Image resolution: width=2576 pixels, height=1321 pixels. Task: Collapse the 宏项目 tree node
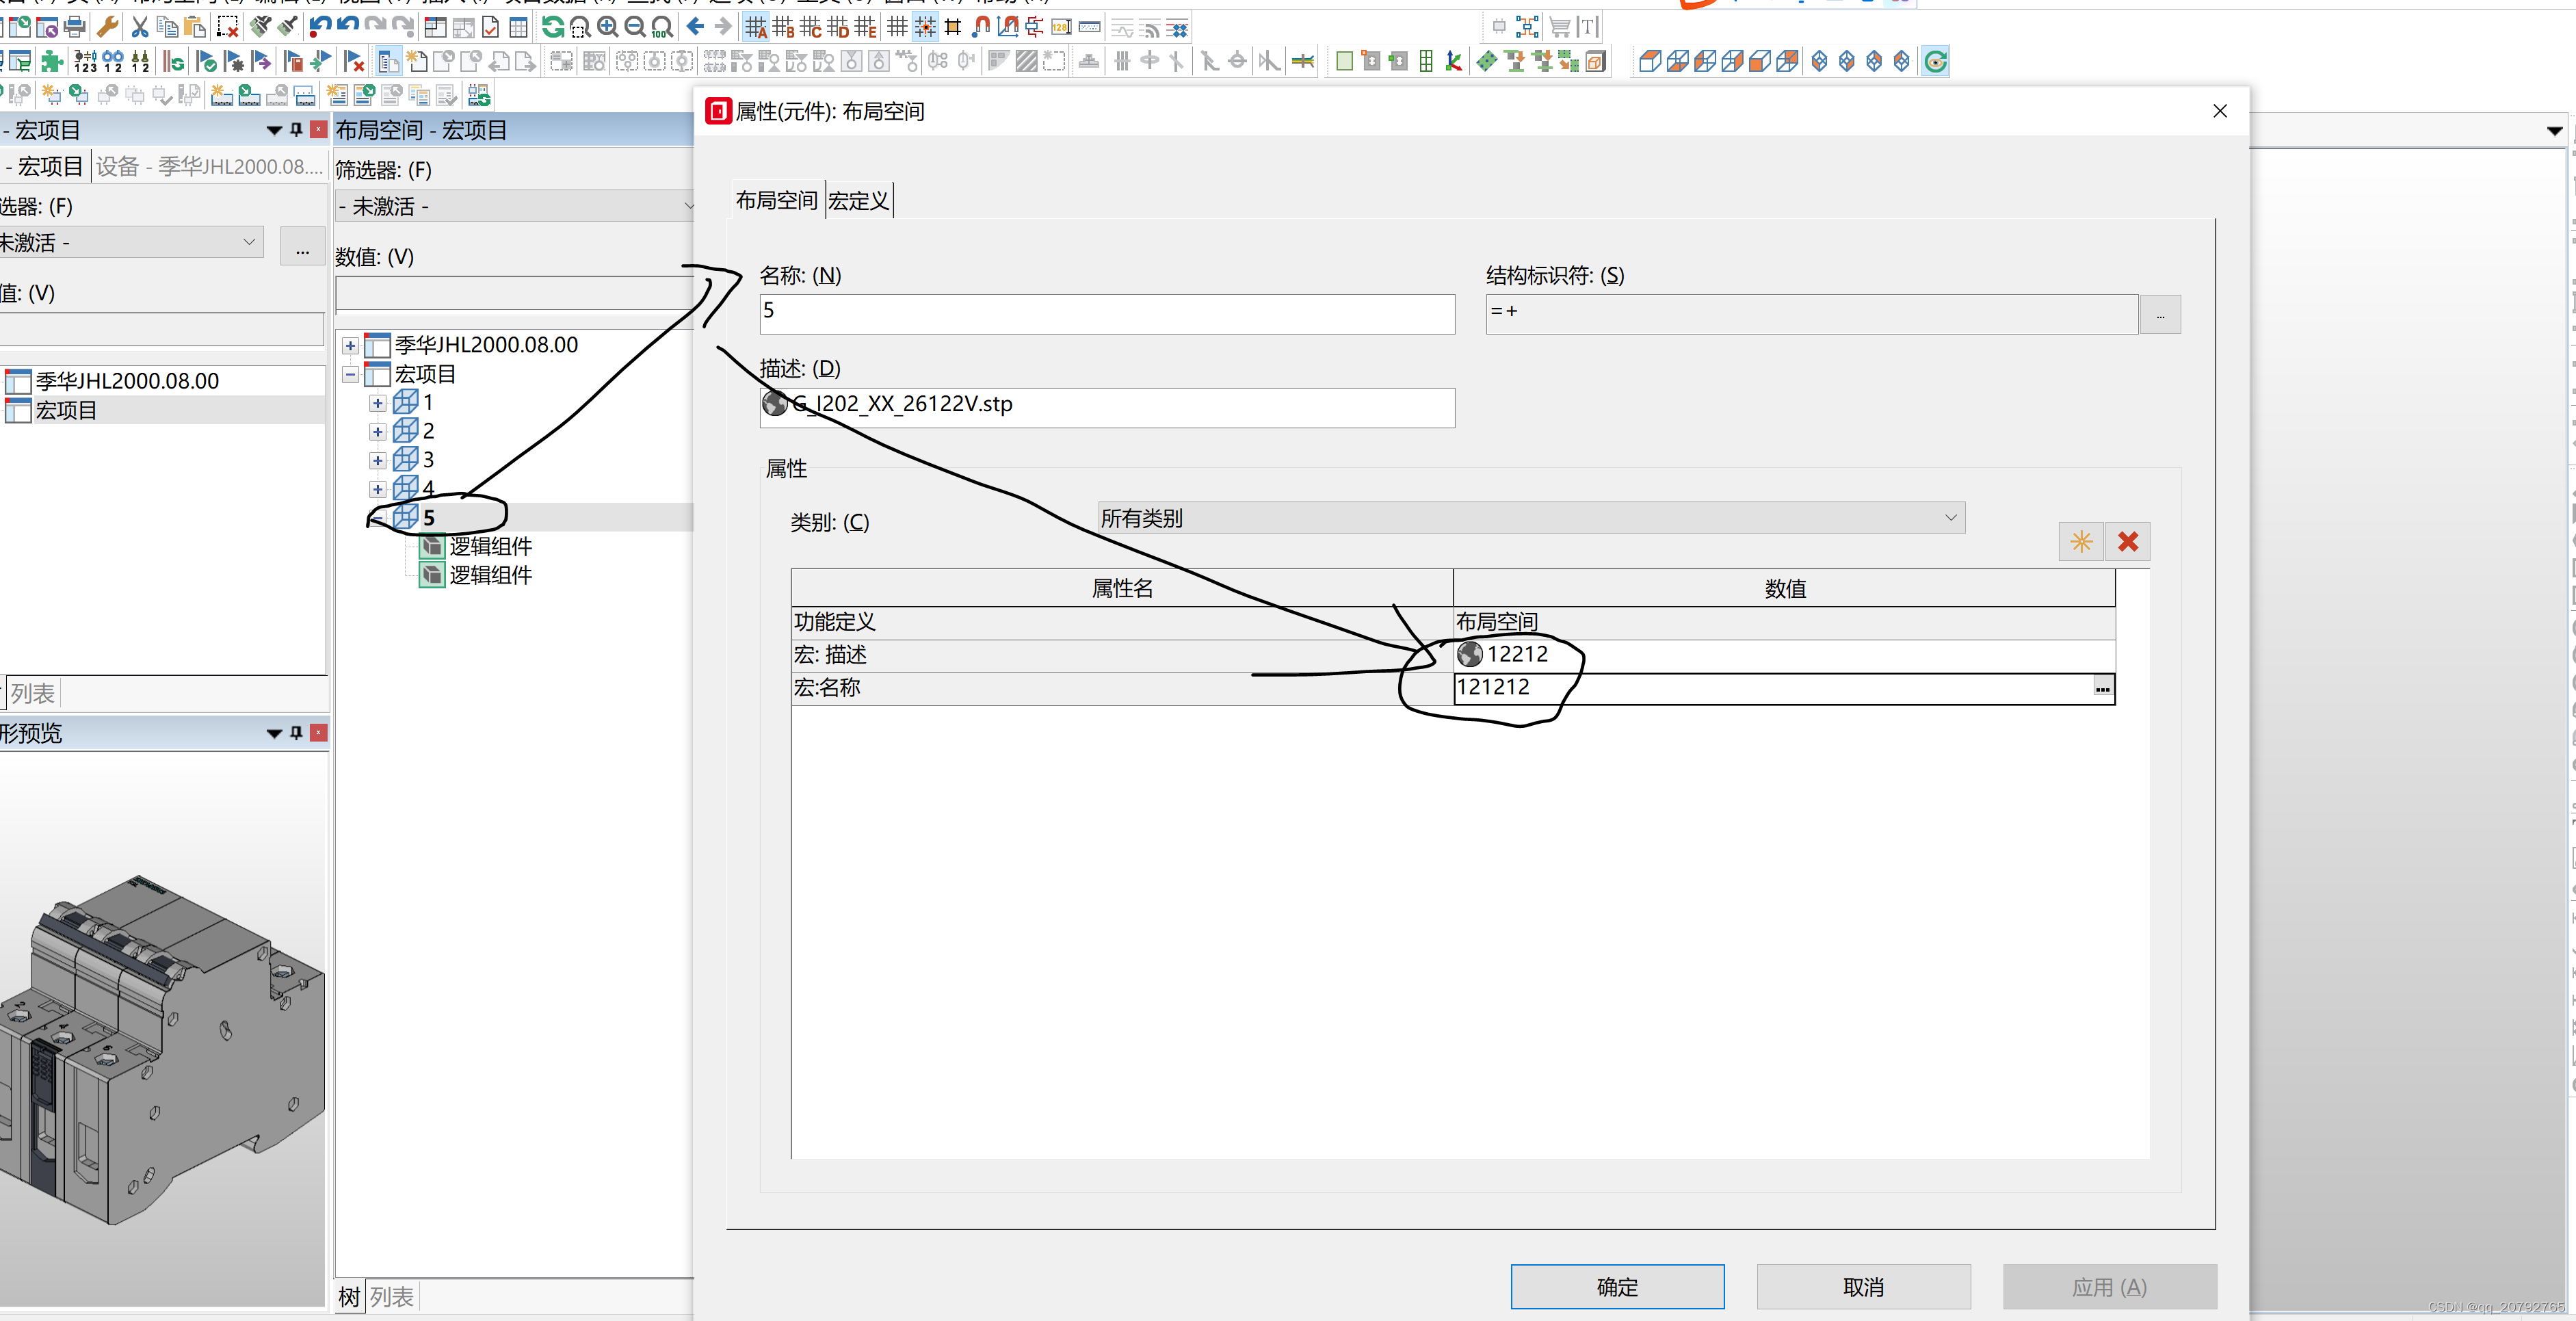click(x=351, y=374)
